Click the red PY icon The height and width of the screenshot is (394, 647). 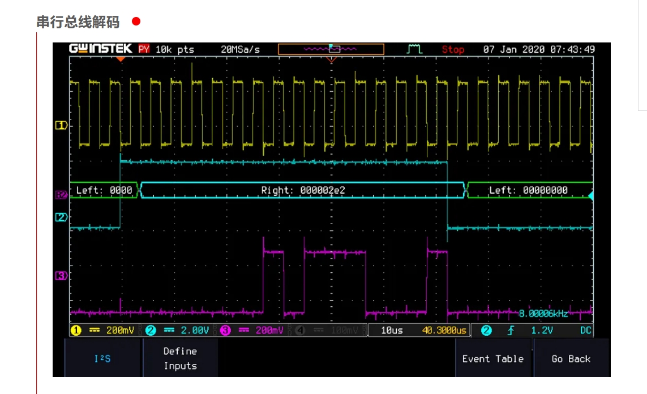pos(144,49)
